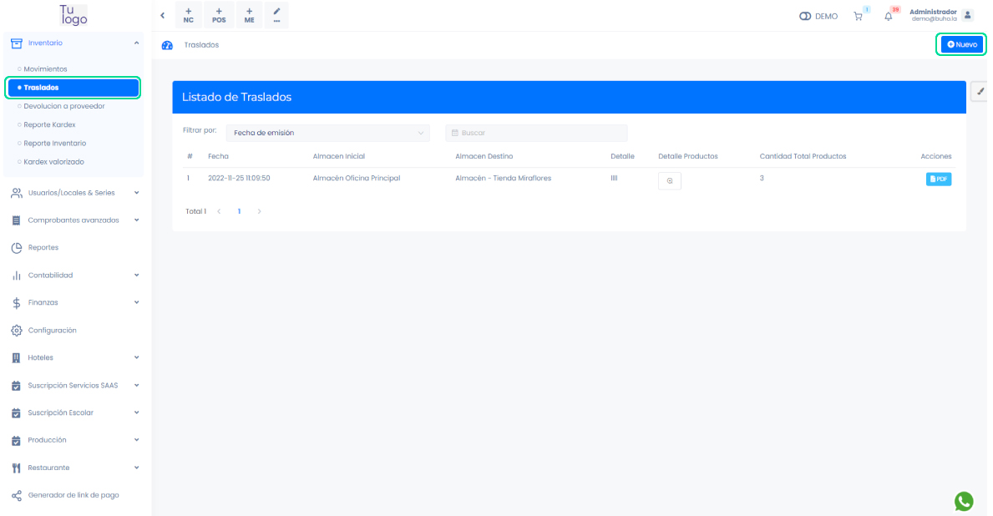
Task: Click the Administrador user avatar icon
Action: pos(968,15)
